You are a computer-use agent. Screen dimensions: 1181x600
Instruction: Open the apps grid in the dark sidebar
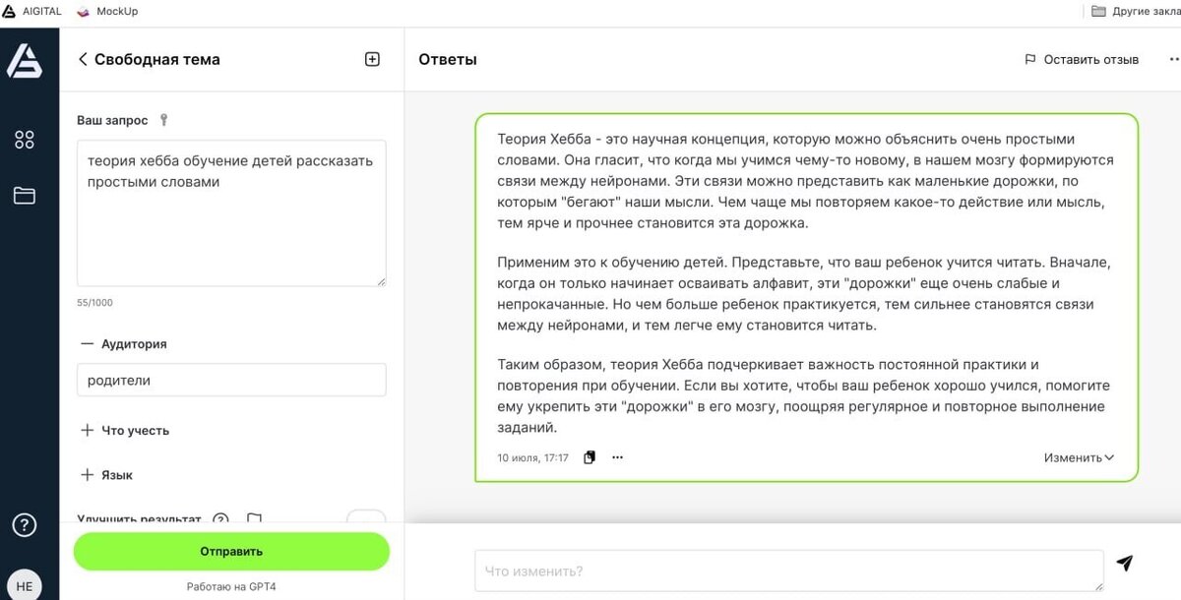[24, 139]
